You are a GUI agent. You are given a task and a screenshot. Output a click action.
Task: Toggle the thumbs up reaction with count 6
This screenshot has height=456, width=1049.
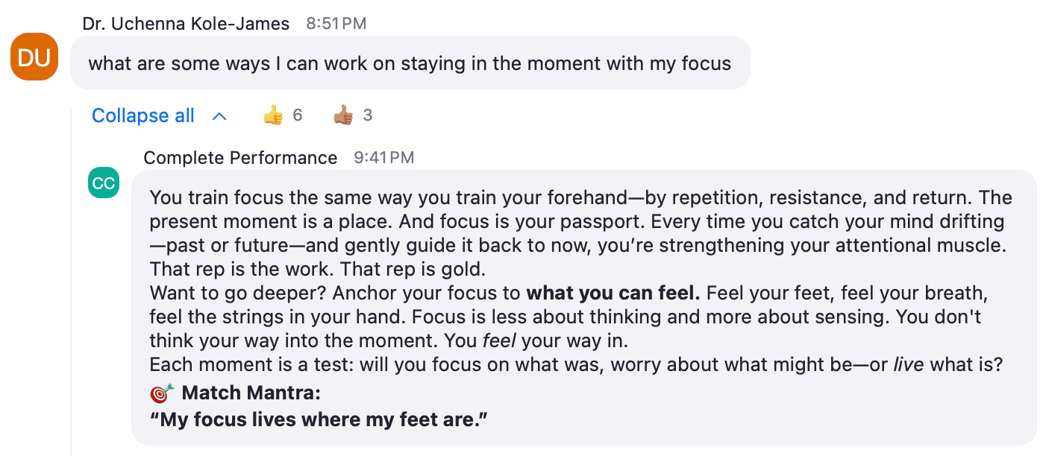click(x=284, y=115)
